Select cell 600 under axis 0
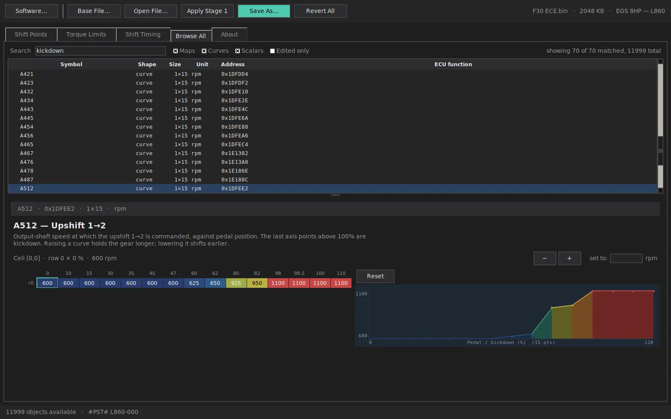The width and height of the screenshot is (671, 419). click(x=47, y=283)
